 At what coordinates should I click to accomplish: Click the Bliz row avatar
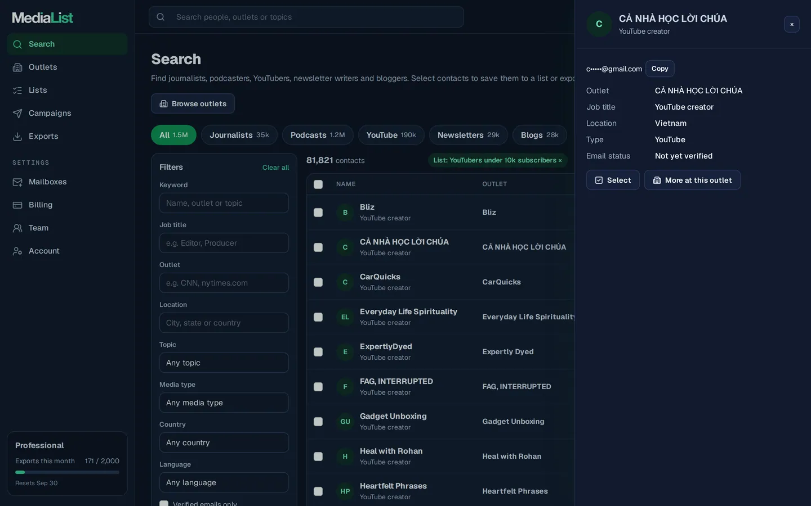pos(345,213)
